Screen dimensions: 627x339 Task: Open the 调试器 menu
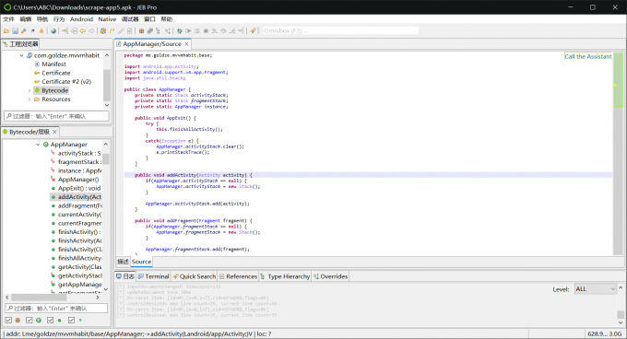coord(130,19)
